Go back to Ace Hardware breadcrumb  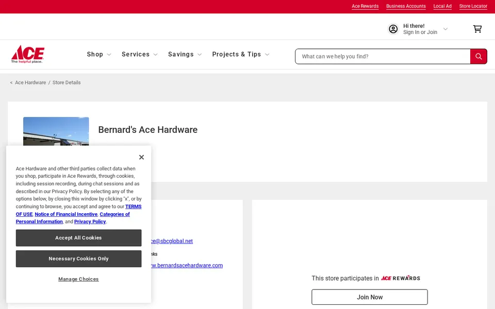(x=30, y=82)
